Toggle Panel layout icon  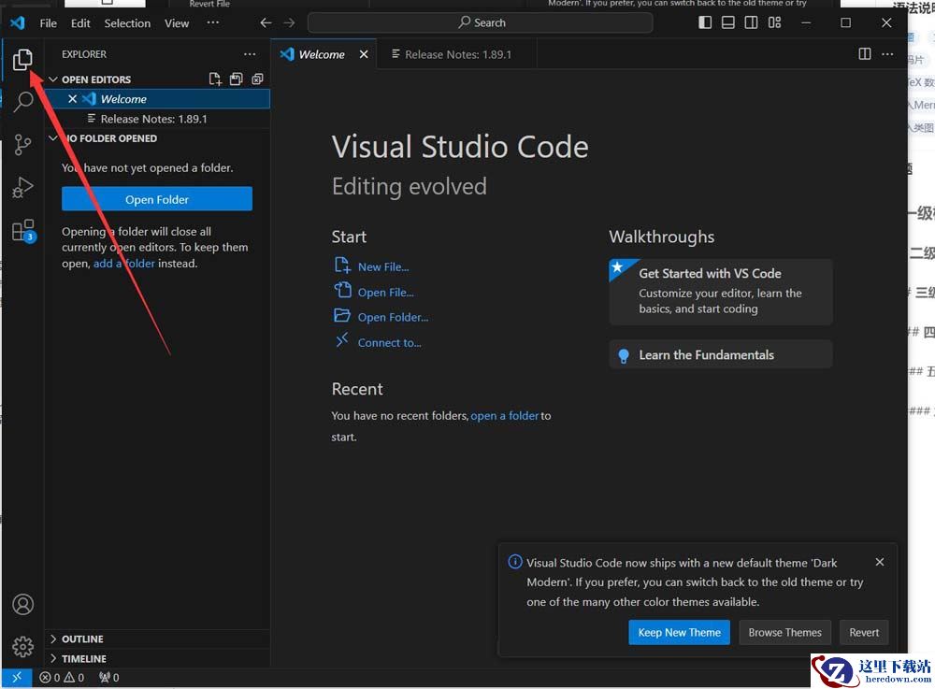click(728, 22)
